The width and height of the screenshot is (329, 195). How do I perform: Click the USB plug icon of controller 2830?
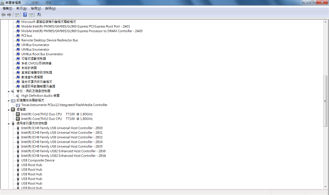(18, 128)
